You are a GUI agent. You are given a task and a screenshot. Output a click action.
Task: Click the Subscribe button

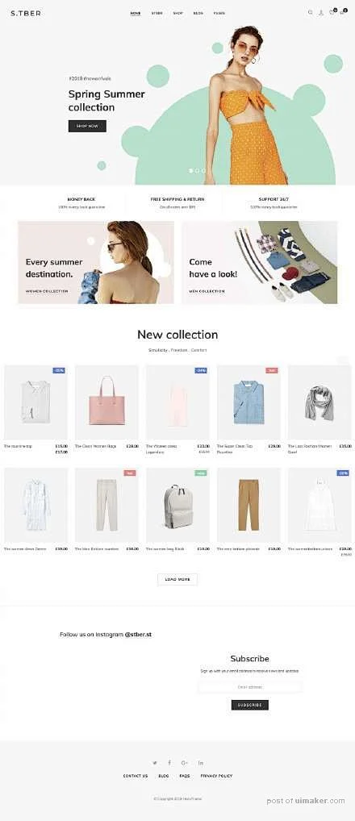coord(250,705)
